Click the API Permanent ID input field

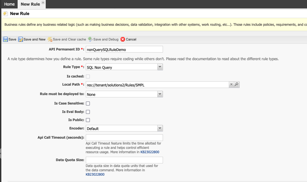coord(124,49)
